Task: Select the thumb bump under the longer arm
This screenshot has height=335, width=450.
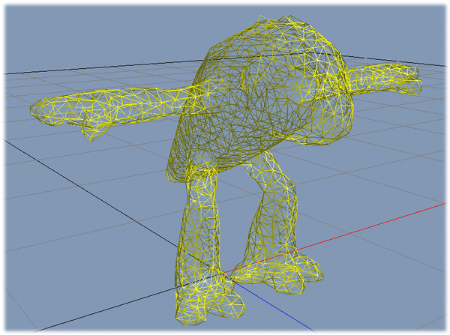Action: [91, 133]
